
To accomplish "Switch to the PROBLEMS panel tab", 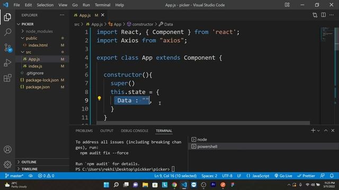I will tap(84, 130).
